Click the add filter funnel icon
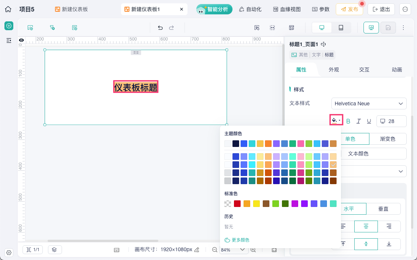Screen dimensions: 417x260 pos(52,28)
